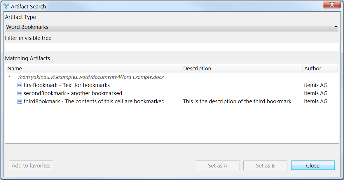Click the Word icon beside secondBookmark
The image size is (344, 180).
tap(20, 93)
